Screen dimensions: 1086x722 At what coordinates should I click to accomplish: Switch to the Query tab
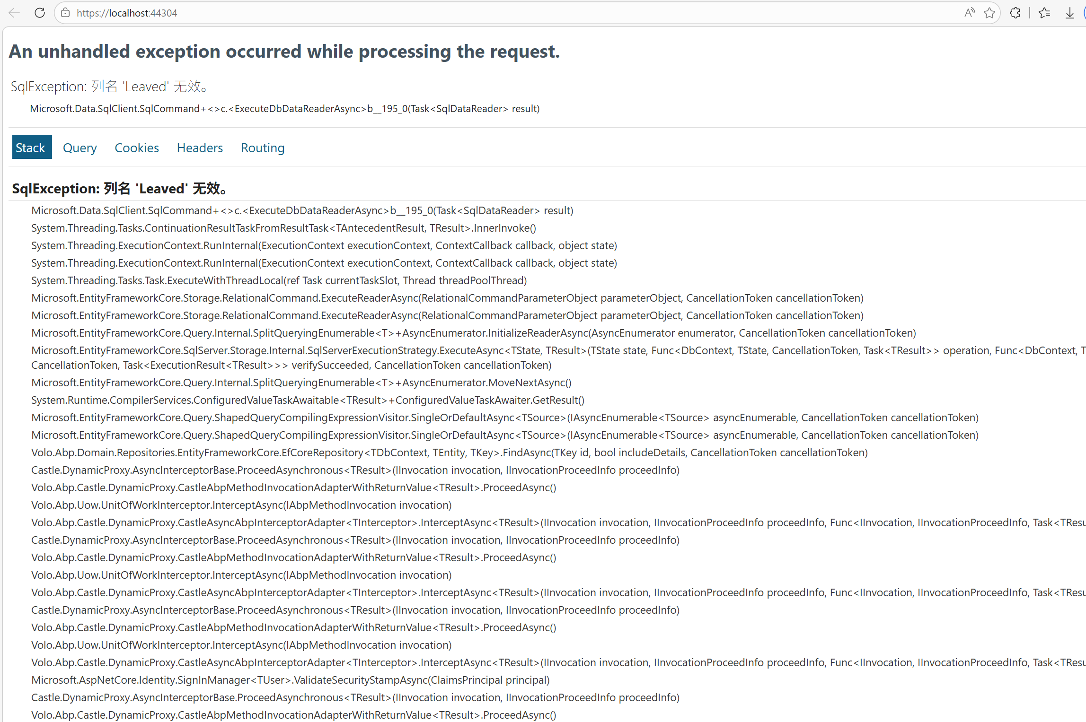[x=79, y=148]
